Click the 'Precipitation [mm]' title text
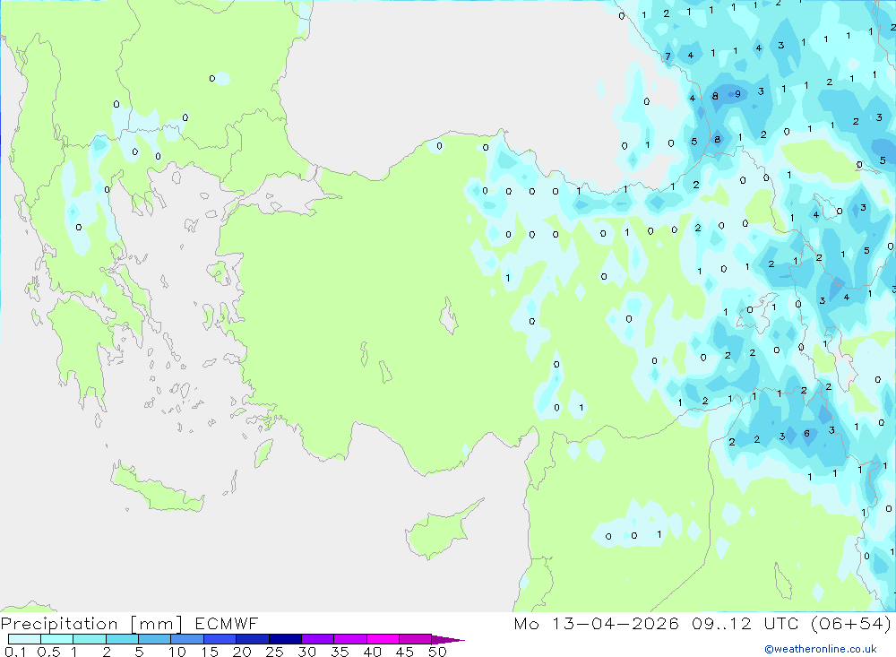 coord(91,624)
